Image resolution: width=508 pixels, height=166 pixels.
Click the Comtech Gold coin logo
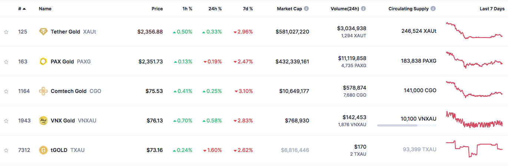(43, 91)
